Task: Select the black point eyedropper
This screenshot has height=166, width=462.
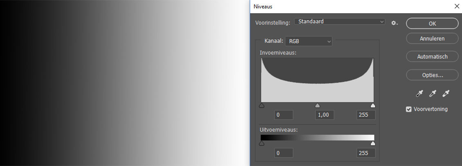Action: point(419,94)
